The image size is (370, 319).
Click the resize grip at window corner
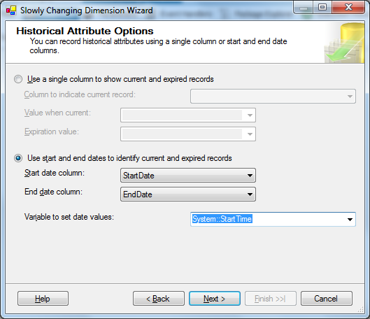pos(361,310)
